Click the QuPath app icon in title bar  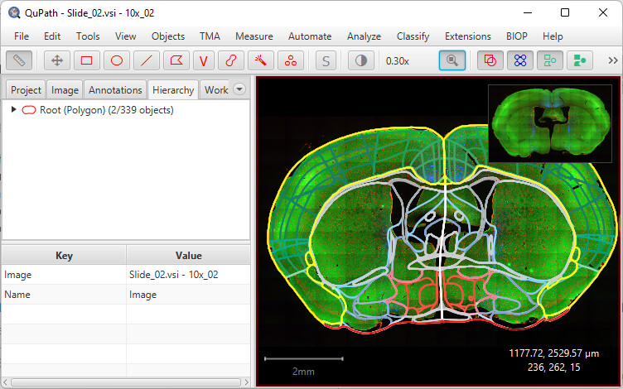click(x=14, y=12)
